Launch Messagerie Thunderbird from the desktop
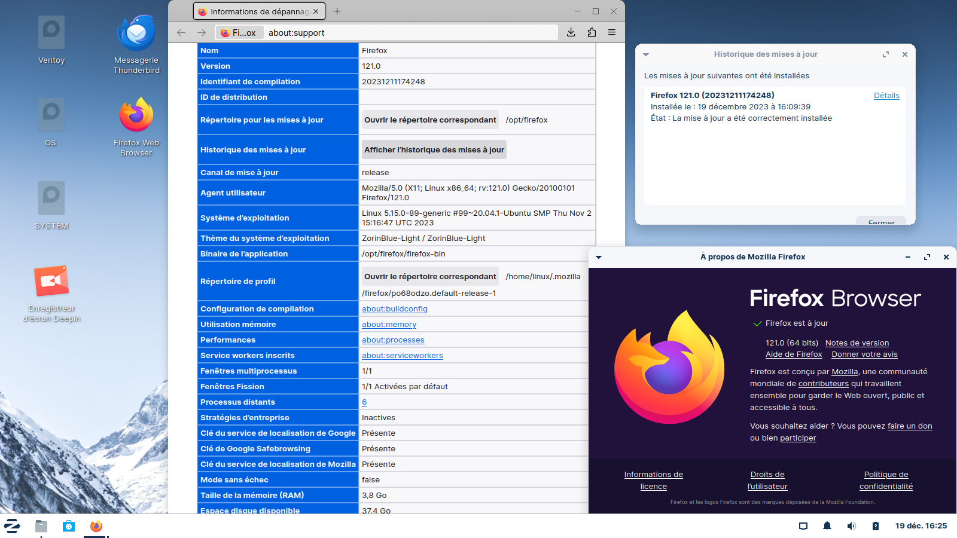Screen dimensions: 957x538 pos(136,44)
